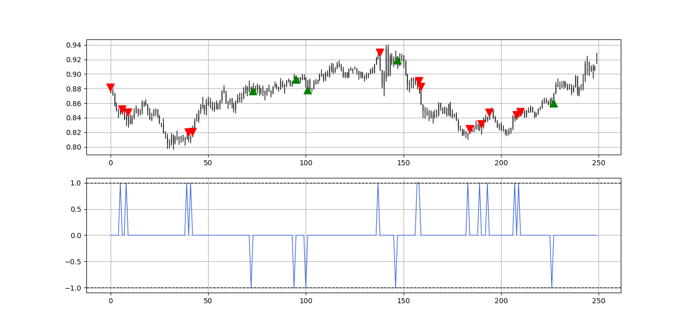Click the 0.88 y-axis tick label

click(74, 89)
